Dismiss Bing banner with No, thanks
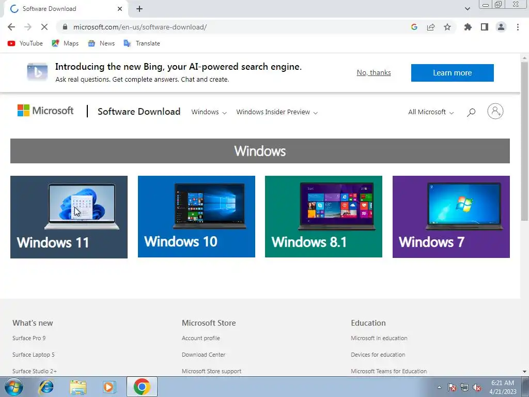This screenshot has height=397, width=529. 374,72
